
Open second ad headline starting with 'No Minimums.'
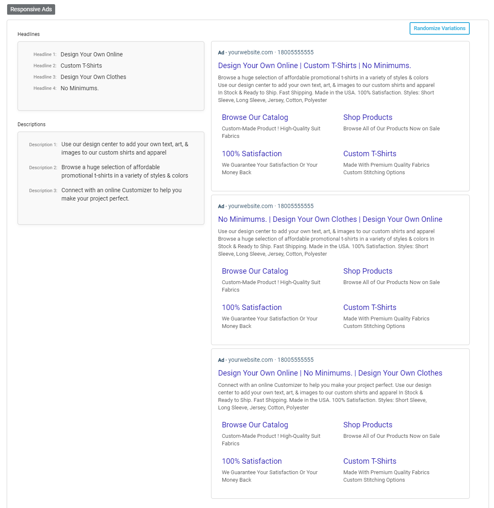330,219
